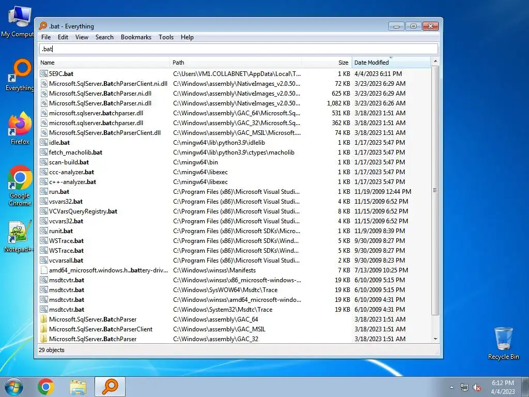Click the path C:\Windows\winsxs\Manifests
529x397 pixels.
(214, 270)
